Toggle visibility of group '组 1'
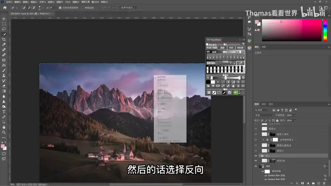This screenshot has width=331, height=186. 256,156
